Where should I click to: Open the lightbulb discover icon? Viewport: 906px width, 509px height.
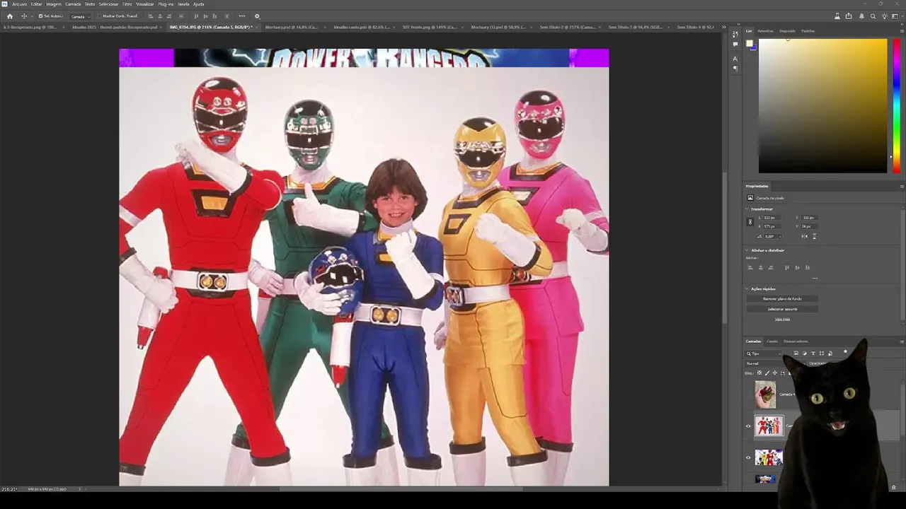(x=885, y=16)
